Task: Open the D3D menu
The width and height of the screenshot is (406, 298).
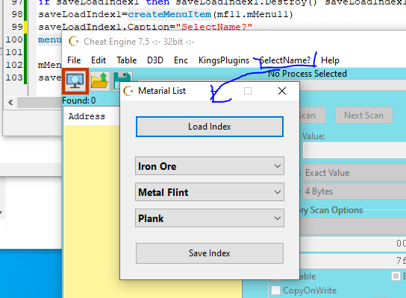Action: tap(155, 60)
